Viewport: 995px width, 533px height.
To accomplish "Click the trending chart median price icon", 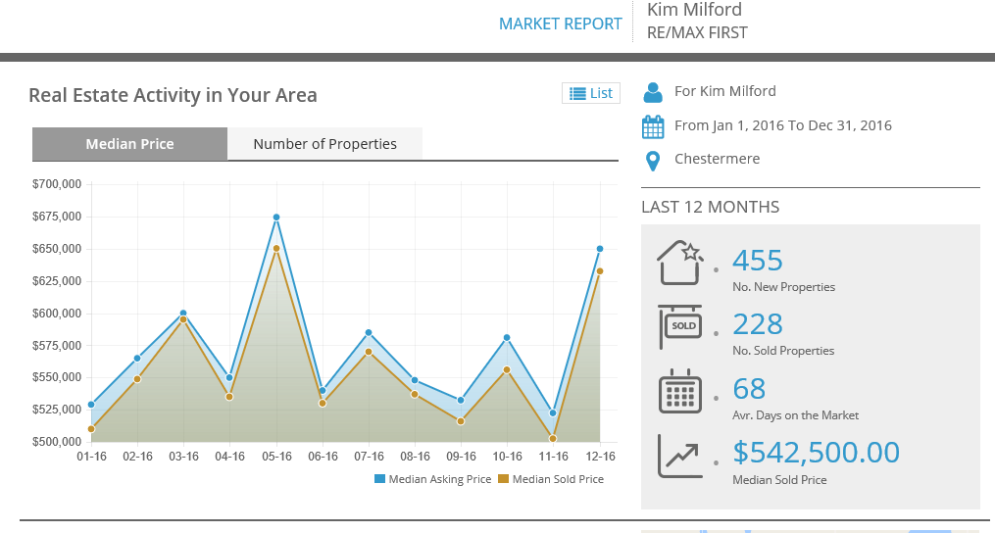I will pyautogui.click(x=680, y=456).
